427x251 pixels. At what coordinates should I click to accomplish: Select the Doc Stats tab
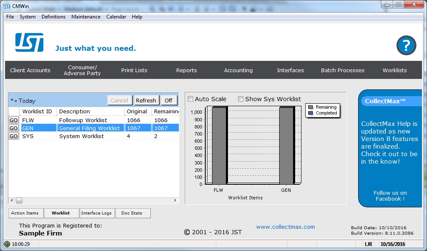tap(132, 213)
